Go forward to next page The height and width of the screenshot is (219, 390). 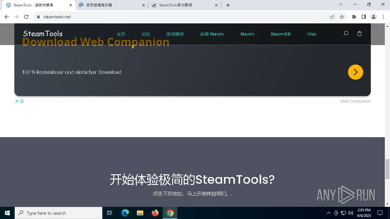16,17
